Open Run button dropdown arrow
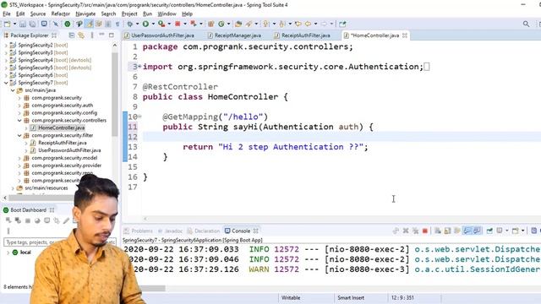The image size is (541, 304). point(153,24)
